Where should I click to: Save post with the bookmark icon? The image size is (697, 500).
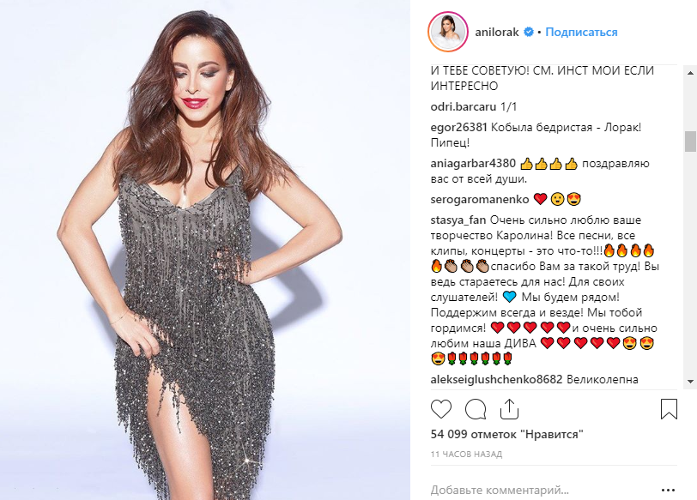click(669, 409)
